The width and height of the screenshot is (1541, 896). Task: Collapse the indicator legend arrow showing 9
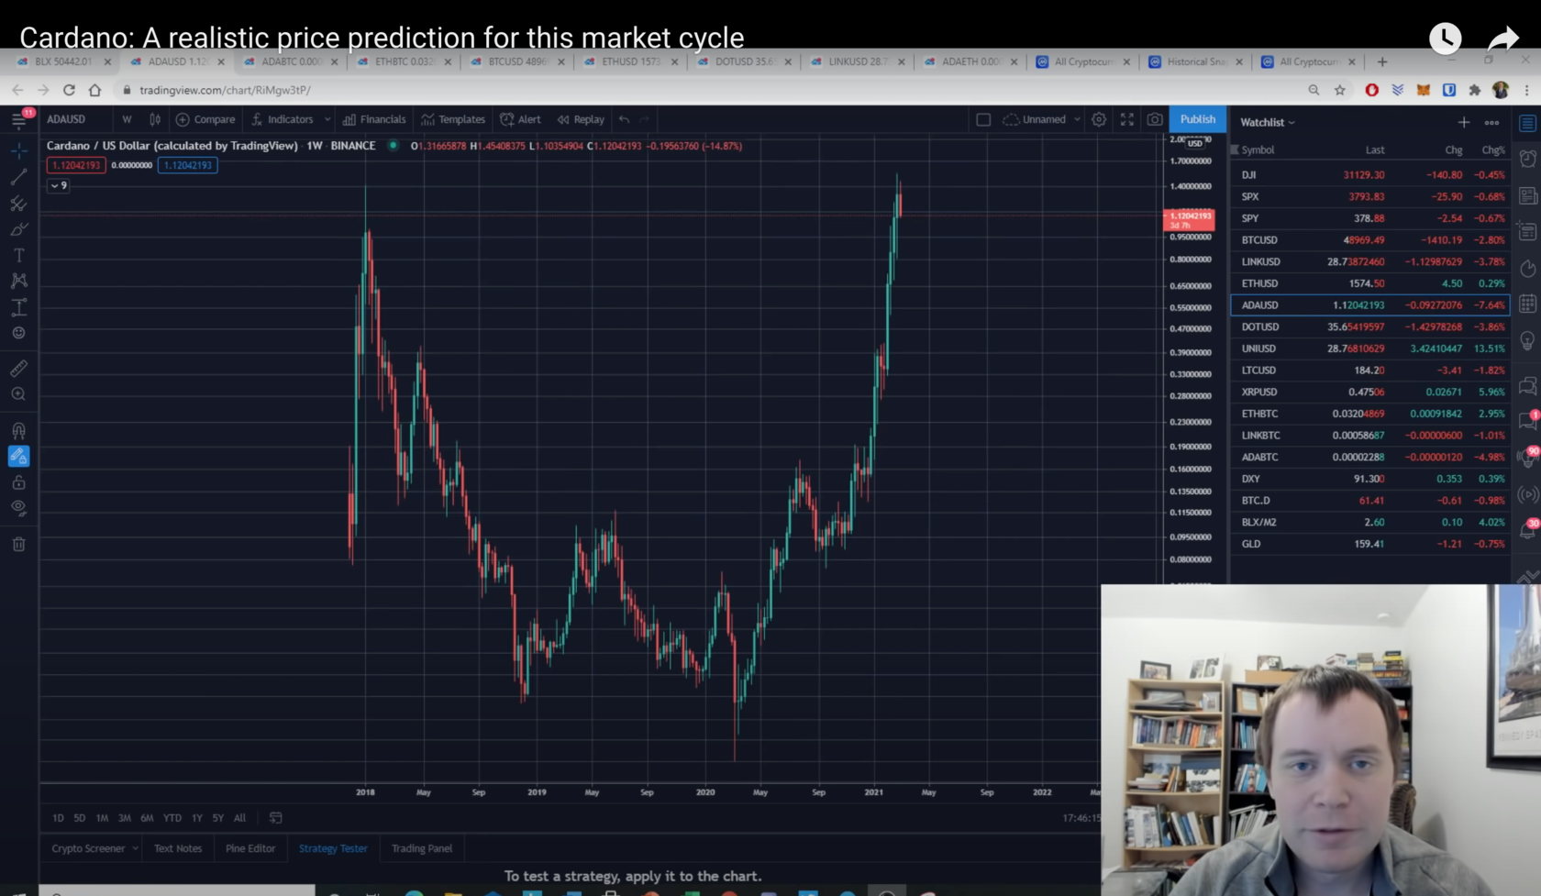59,185
